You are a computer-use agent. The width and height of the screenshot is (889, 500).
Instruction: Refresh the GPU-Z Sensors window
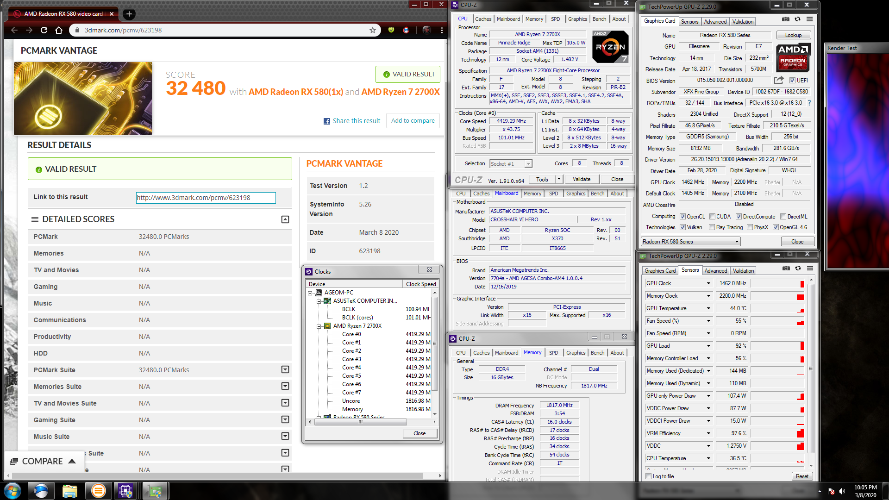[x=798, y=268]
